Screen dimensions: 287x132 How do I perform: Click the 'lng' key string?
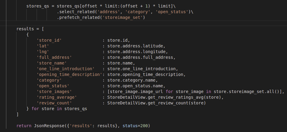[x=43, y=52]
